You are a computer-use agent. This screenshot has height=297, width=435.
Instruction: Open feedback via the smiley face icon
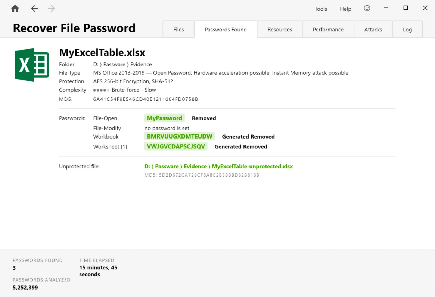click(367, 9)
